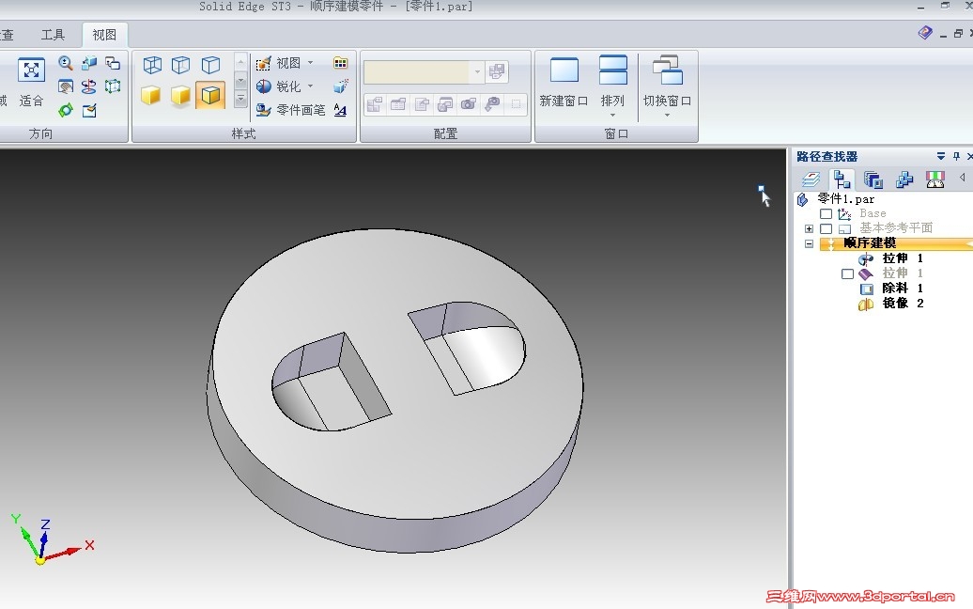Click the green-cornered bounding box icon
The width and height of the screenshot is (973, 609).
pos(113,86)
